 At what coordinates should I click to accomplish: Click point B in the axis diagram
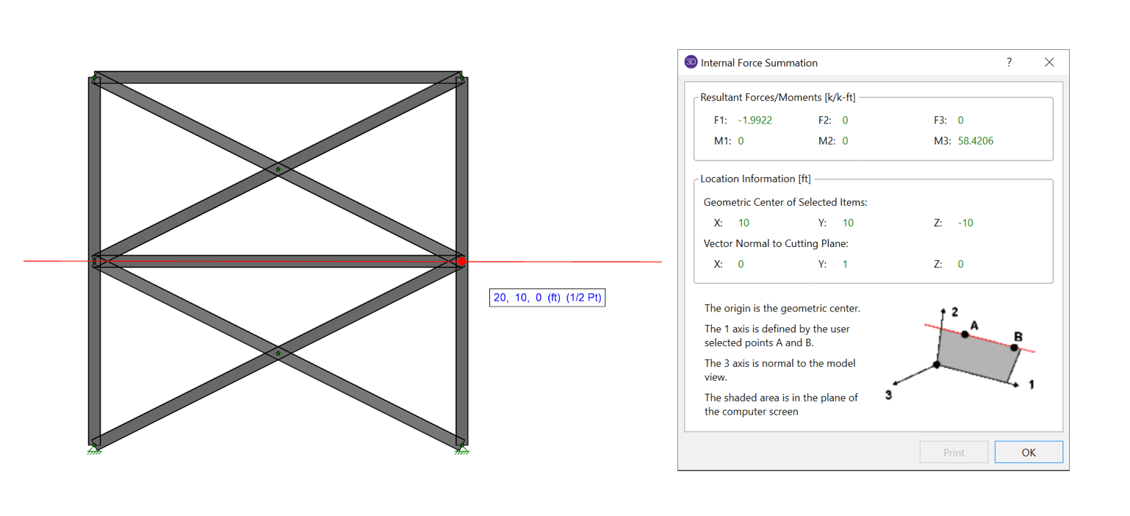[x=1014, y=347]
